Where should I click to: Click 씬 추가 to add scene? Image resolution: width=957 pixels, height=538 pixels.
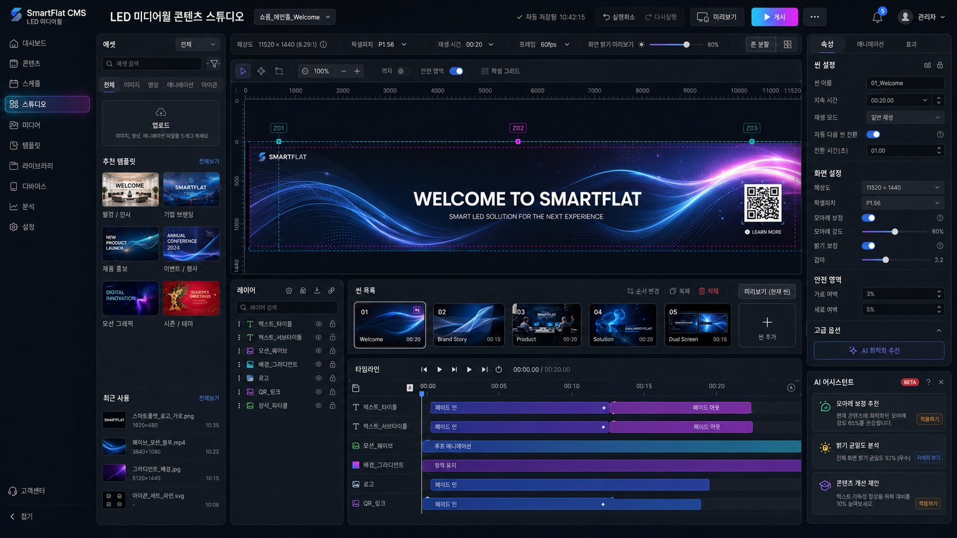point(767,325)
